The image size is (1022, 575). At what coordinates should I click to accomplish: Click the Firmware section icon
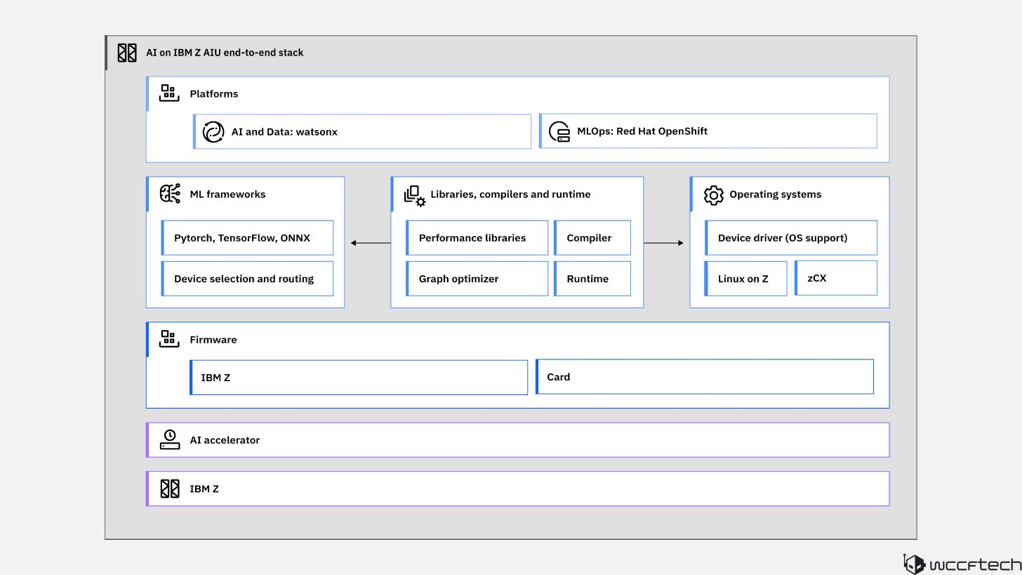coord(169,339)
